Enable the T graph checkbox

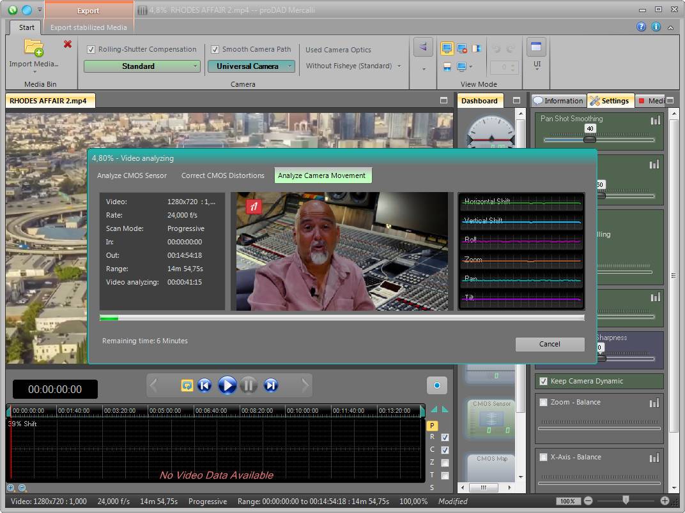click(445, 475)
